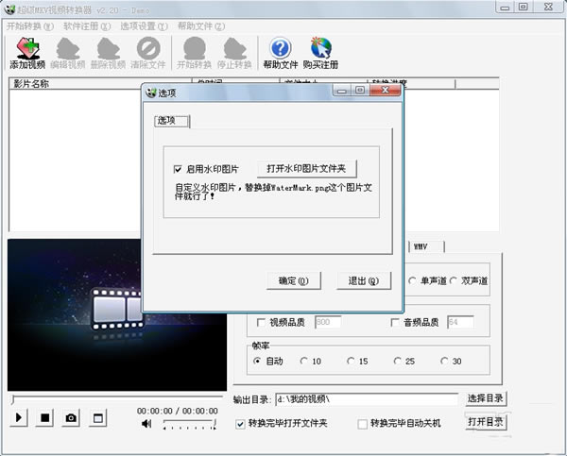Click the 添加视频 (Add Video) toolbar icon

click(27, 53)
